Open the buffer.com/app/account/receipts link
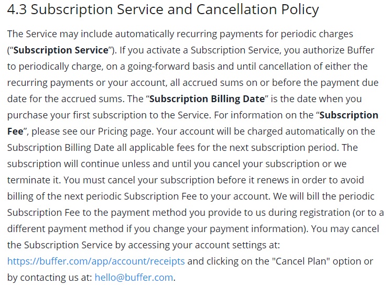The image size is (391, 285). click(96, 261)
